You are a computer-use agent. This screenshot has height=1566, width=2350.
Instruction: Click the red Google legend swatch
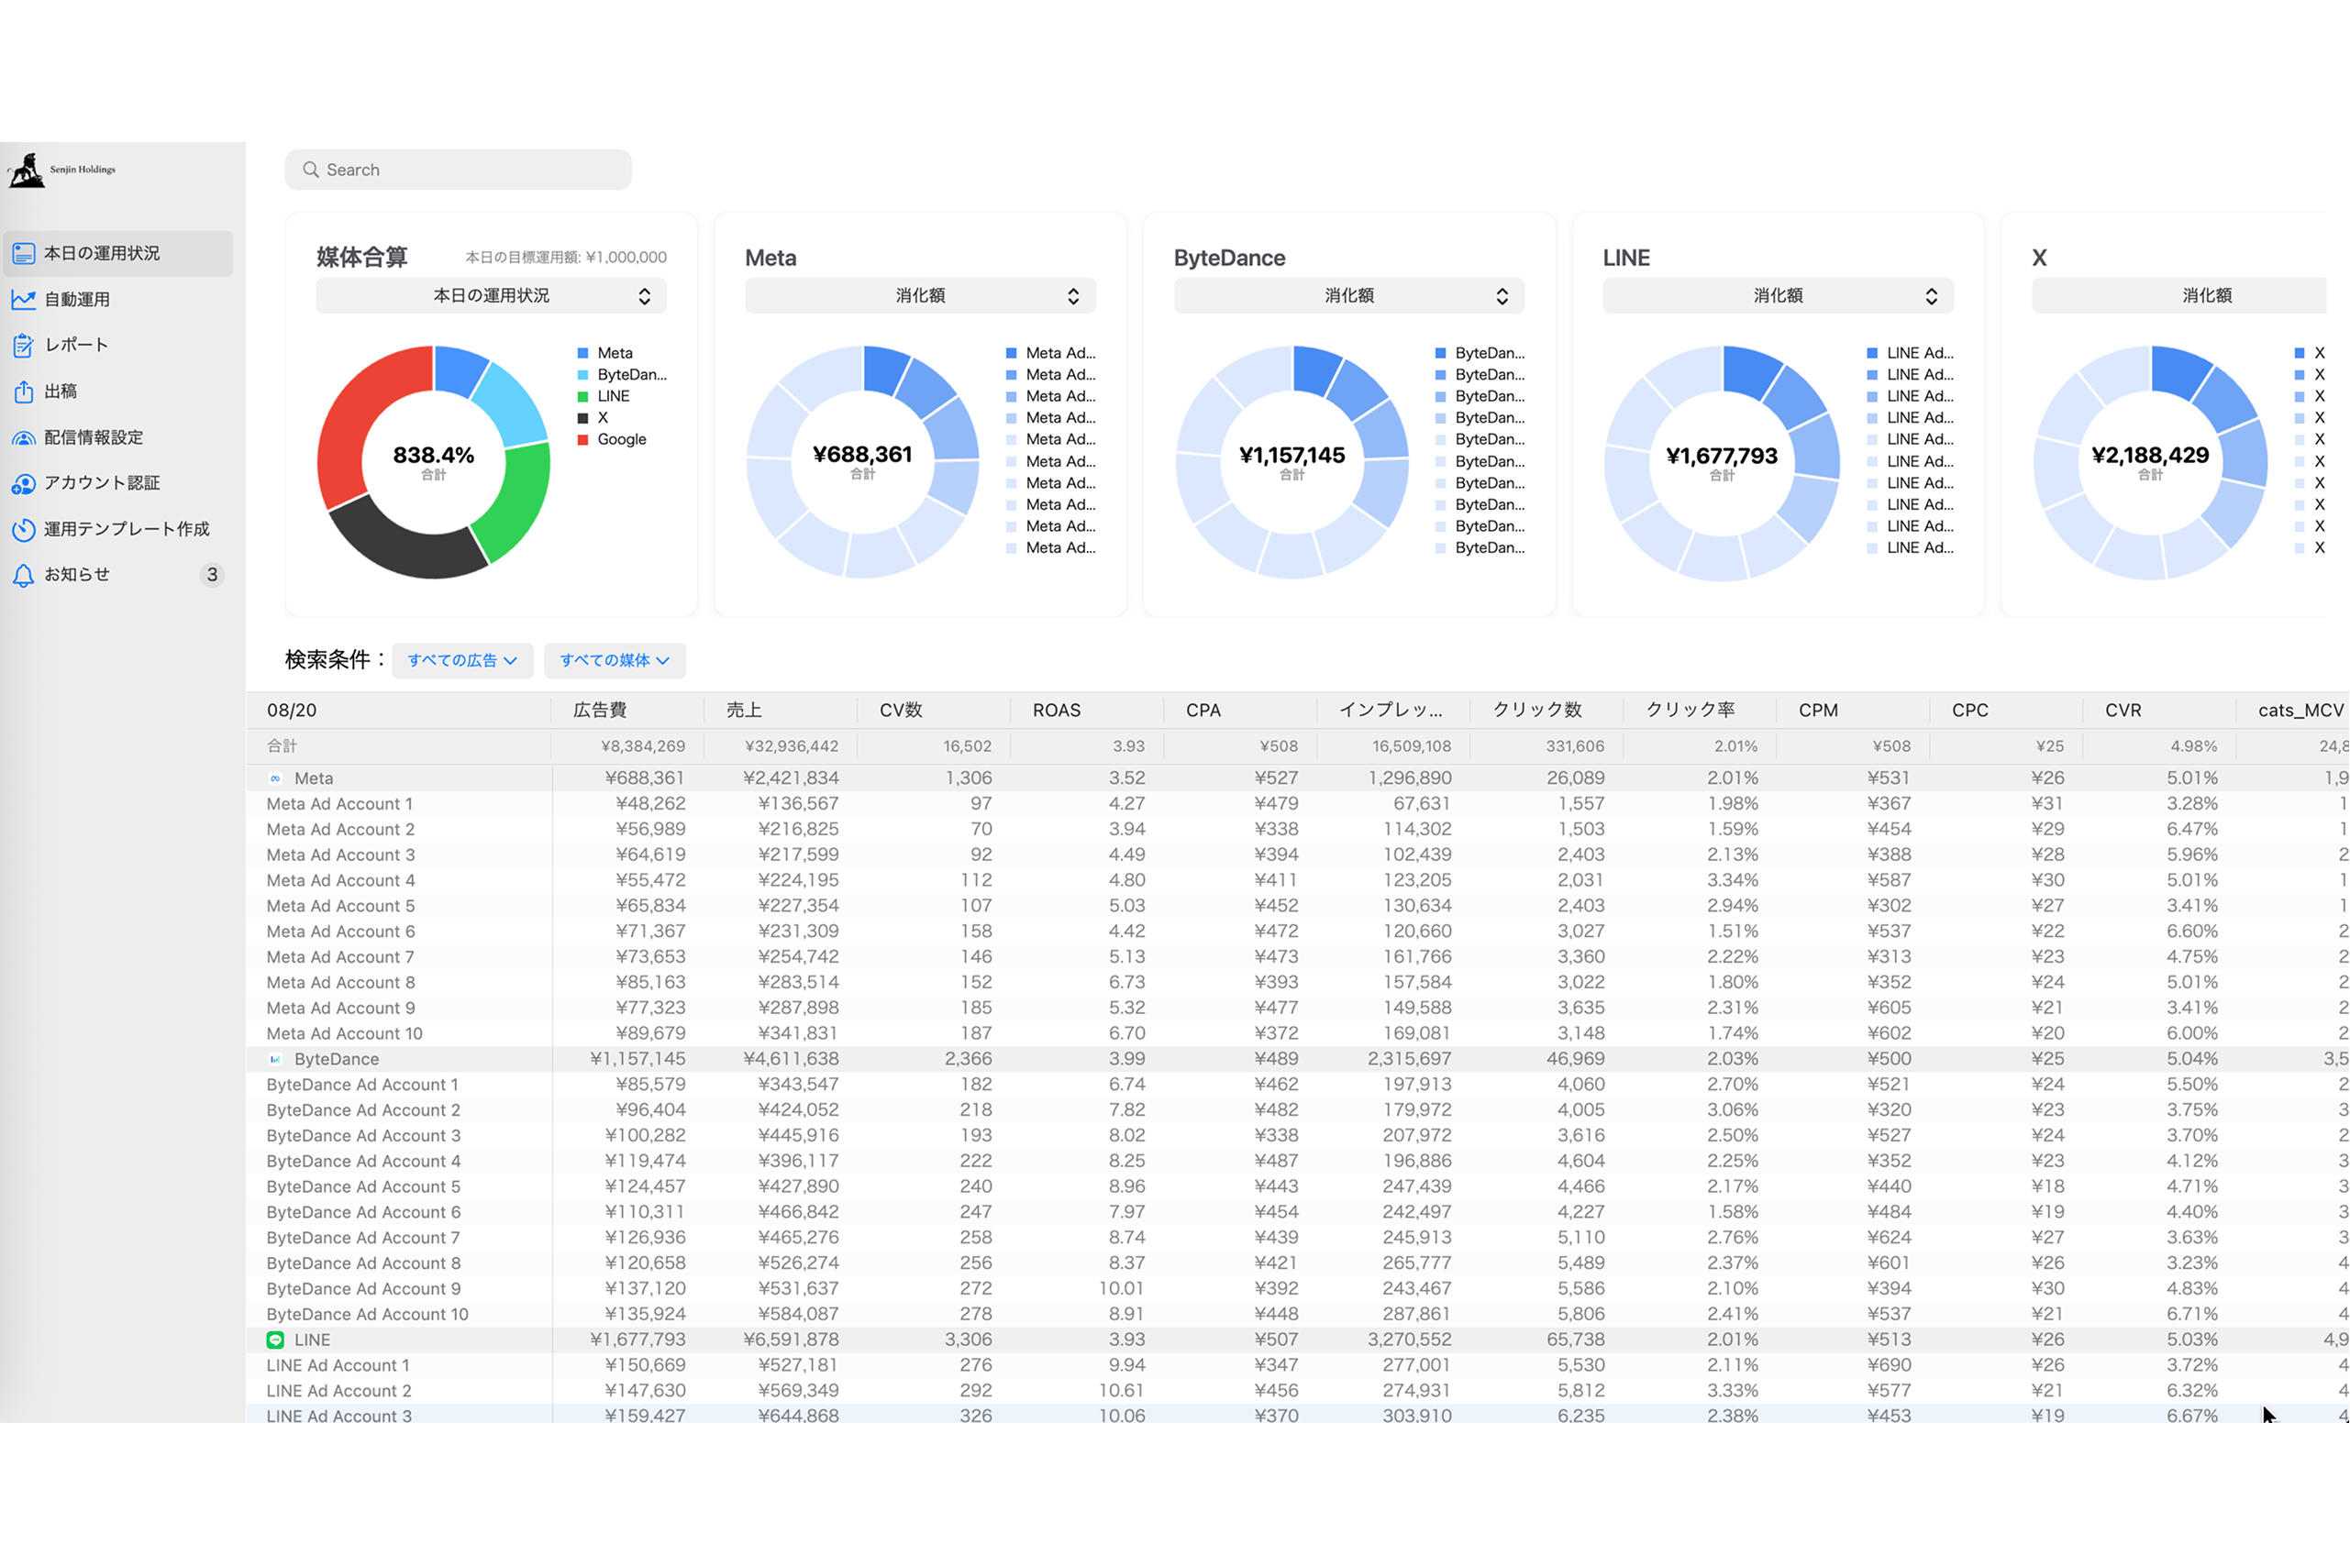click(x=582, y=439)
